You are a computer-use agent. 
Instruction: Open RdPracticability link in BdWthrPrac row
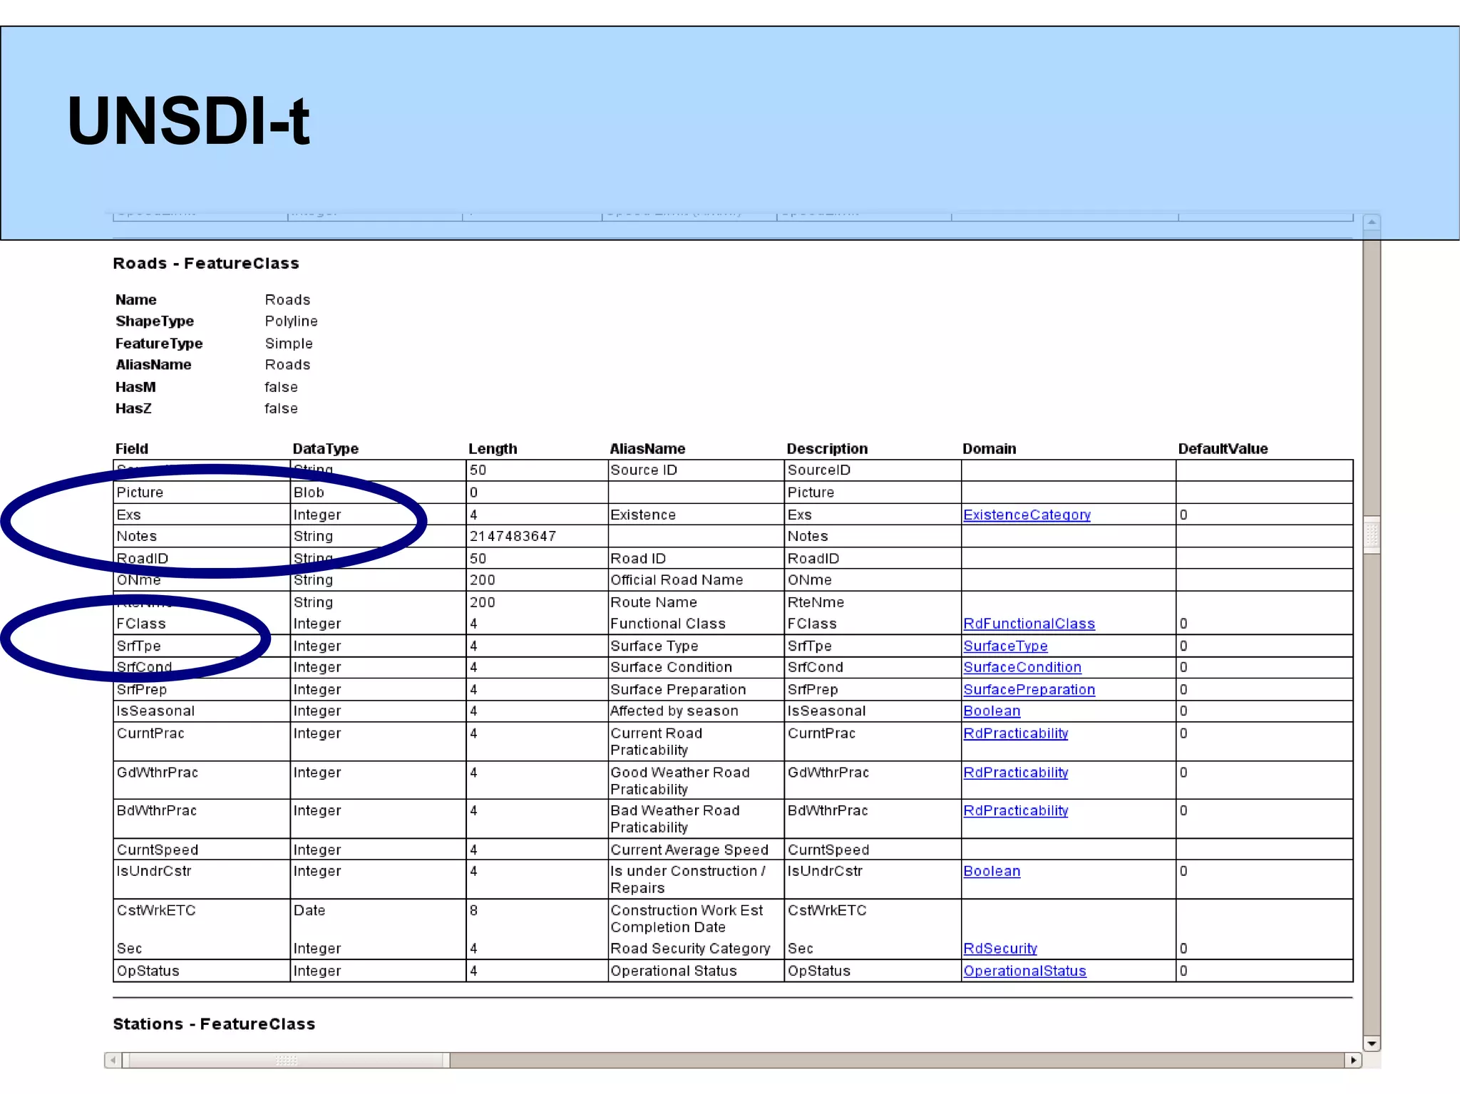1015,810
